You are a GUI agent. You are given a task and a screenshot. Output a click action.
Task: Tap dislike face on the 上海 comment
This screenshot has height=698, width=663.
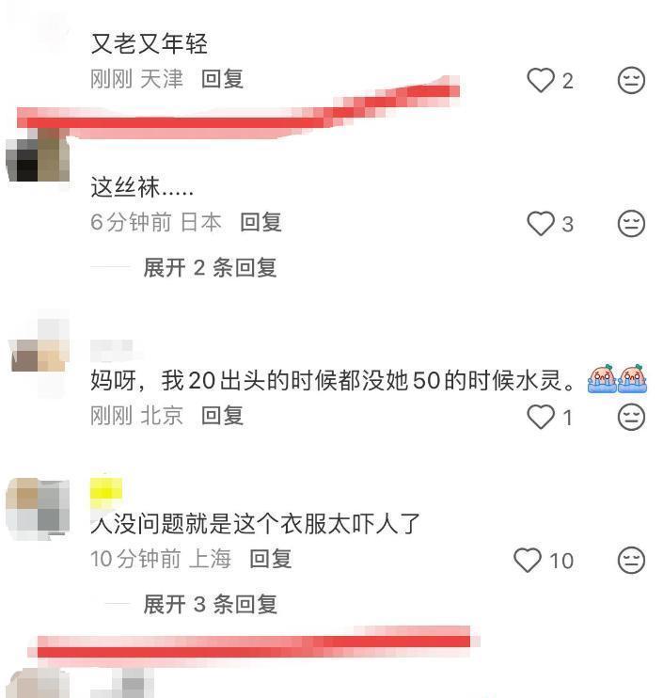click(x=631, y=560)
